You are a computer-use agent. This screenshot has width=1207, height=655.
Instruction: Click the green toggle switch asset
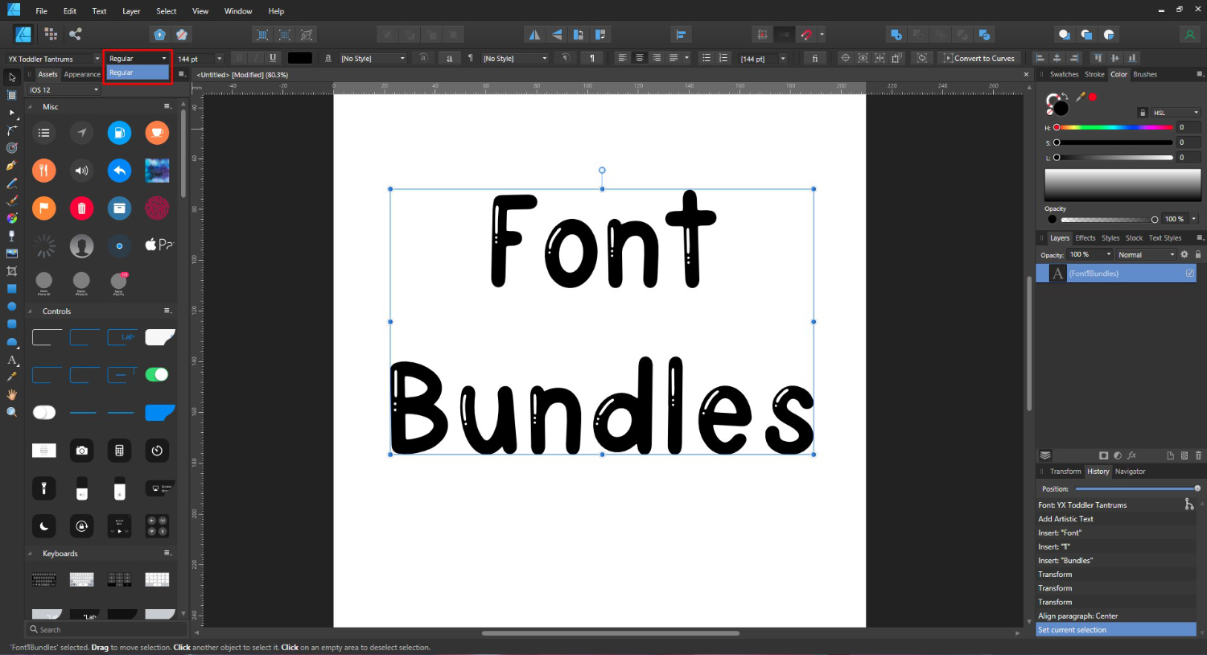tap(157, 374)
